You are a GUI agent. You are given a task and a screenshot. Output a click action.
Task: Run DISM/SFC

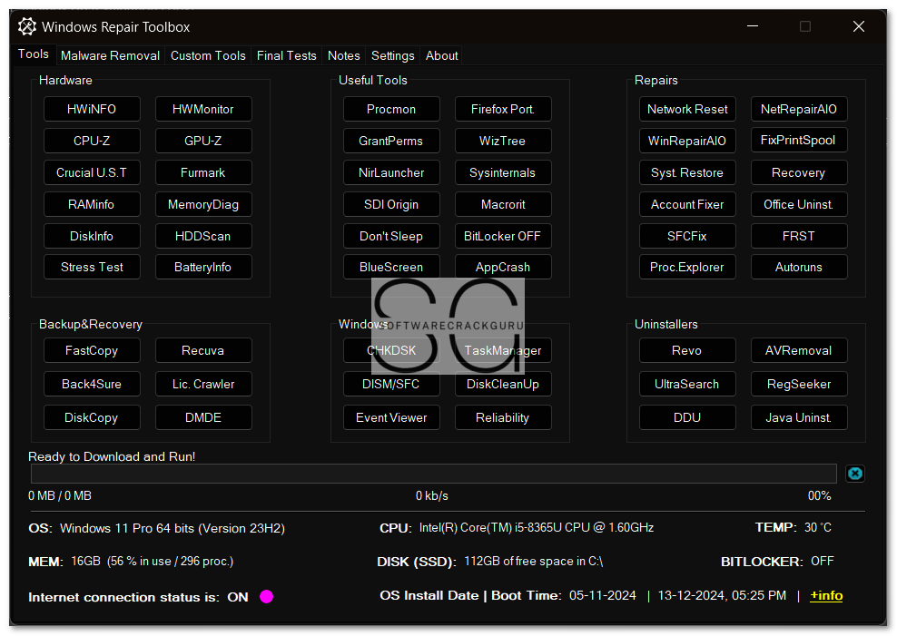point(391,384)
